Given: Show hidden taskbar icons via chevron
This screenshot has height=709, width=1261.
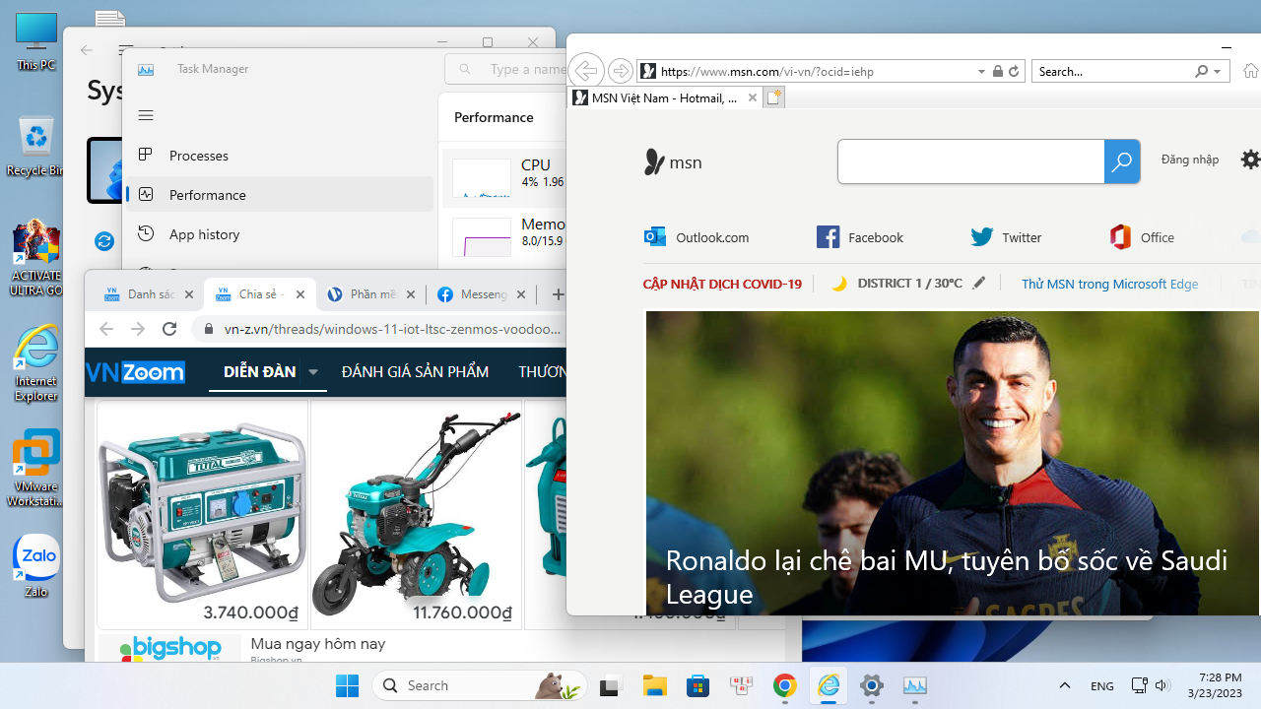Looking at the screenshot, I should [x=1064, y=684].
